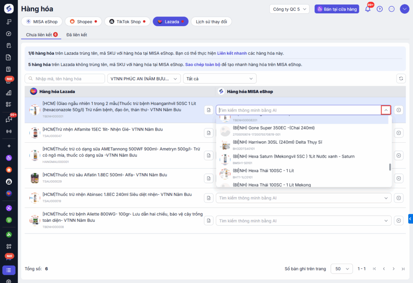Open the Tất cả filter dropdown
Screen dimensions: 413x283
coord(220,79)
